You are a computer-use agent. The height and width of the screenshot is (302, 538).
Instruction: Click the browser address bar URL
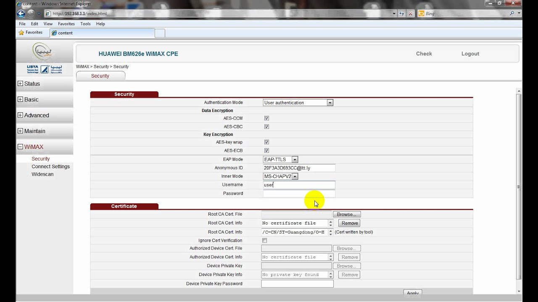coord(219,13)
